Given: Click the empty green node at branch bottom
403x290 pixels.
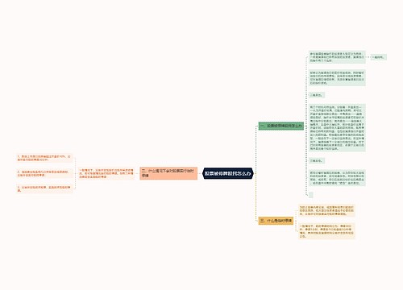Looking at the screenshot, I should pyautogui.click(x=311, y=195).
